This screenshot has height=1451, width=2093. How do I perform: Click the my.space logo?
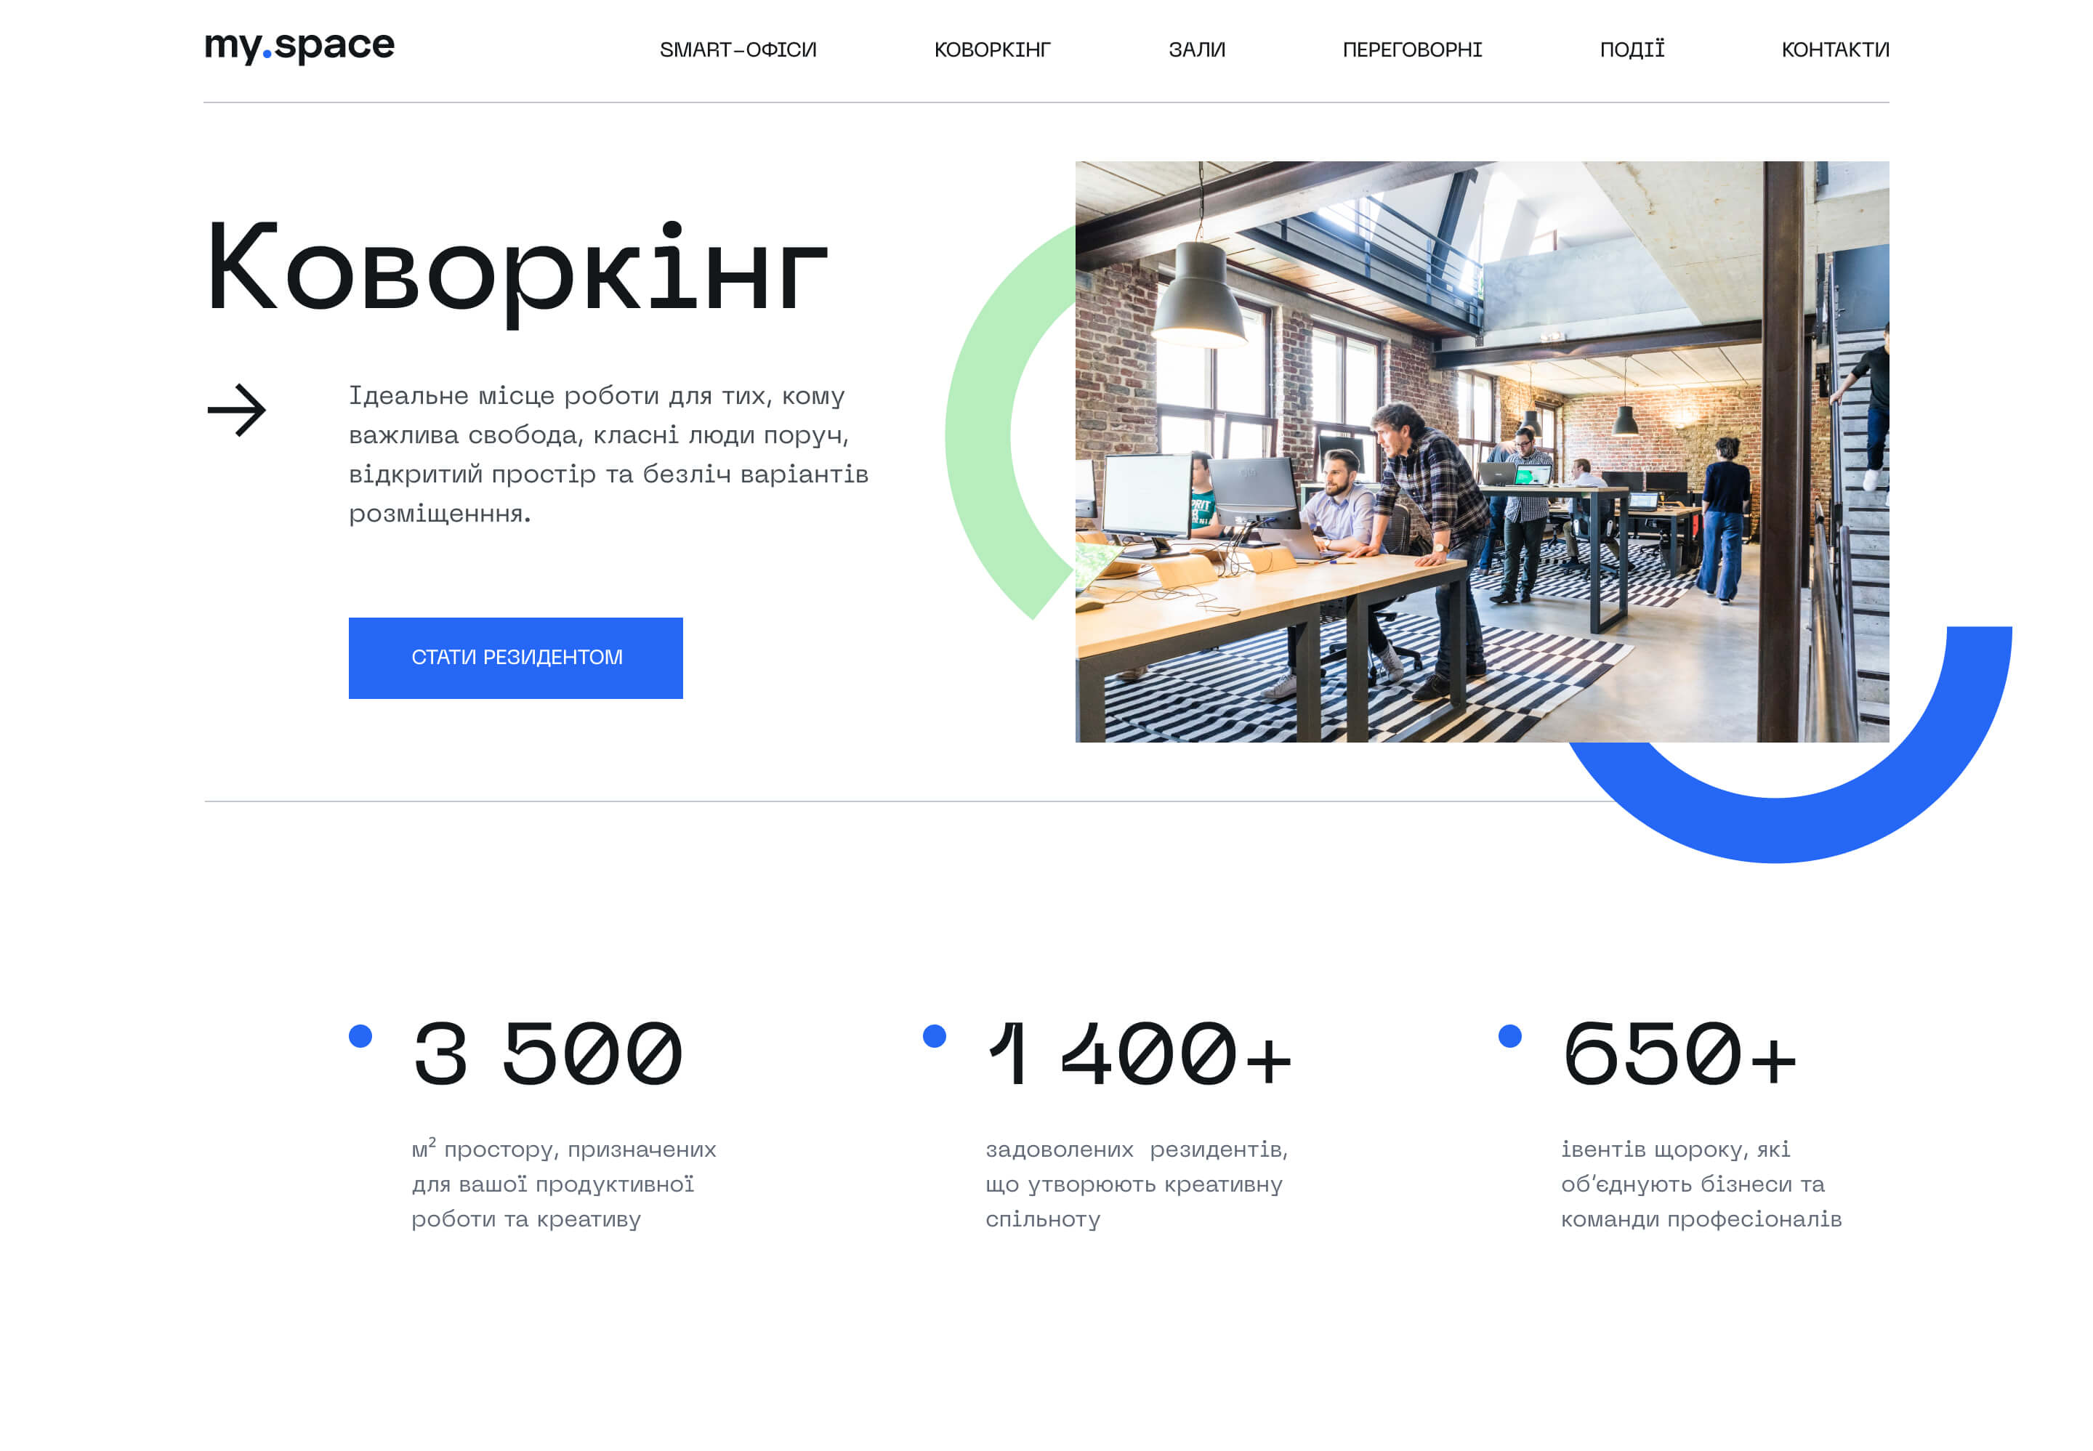(300, 46)
